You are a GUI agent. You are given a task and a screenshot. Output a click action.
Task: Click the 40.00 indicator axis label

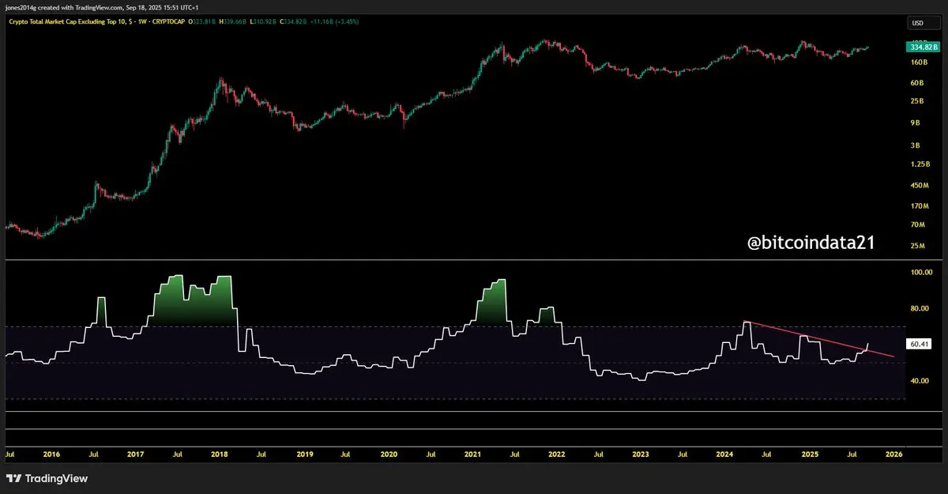tap(920, 381)
